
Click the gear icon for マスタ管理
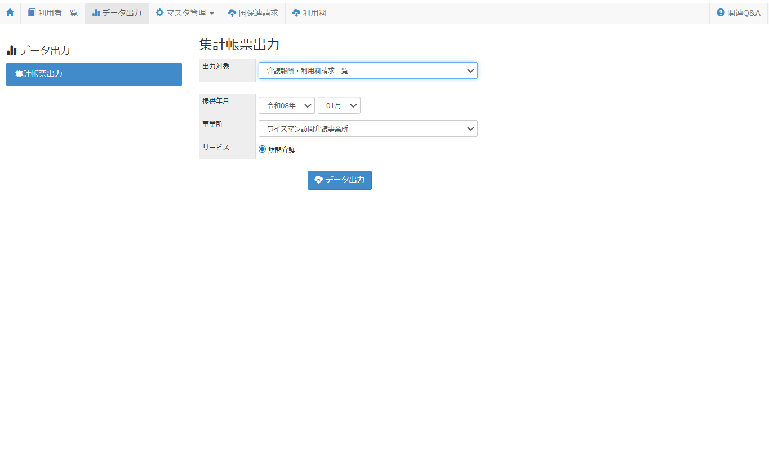click(160, 13)
